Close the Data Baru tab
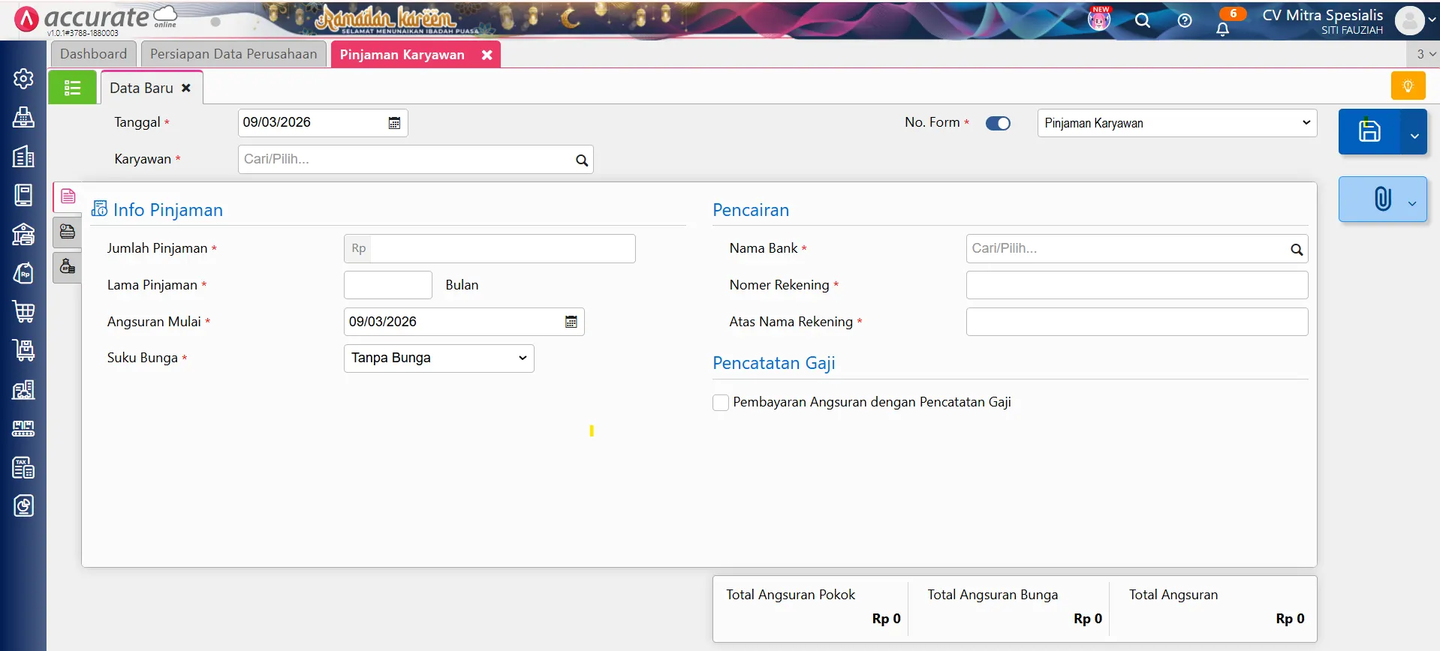1440x651 pixels. (x=186, y=88)
